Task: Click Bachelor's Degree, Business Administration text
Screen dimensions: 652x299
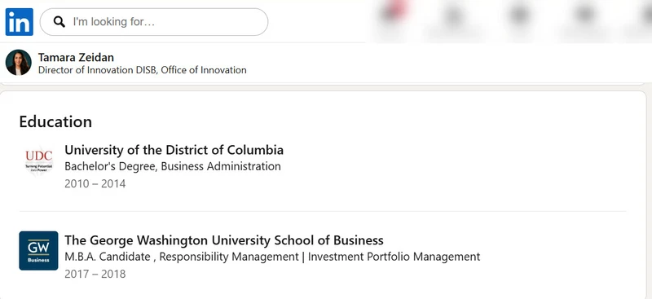Action: (173, 166)
